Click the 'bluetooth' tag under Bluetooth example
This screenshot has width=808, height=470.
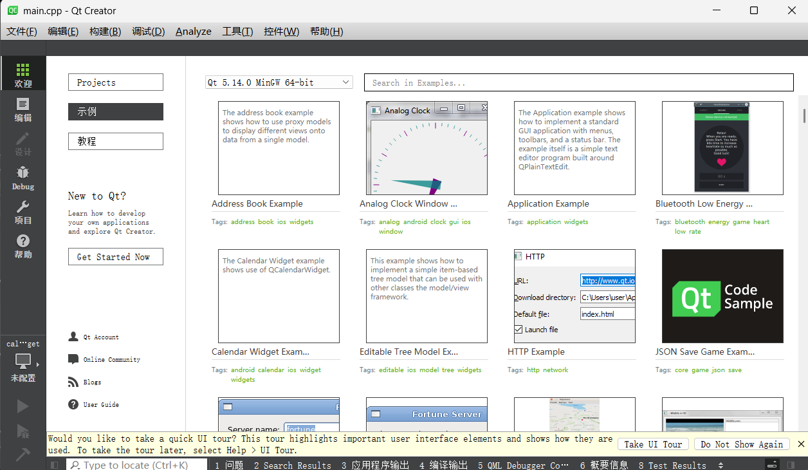point(690,221)
